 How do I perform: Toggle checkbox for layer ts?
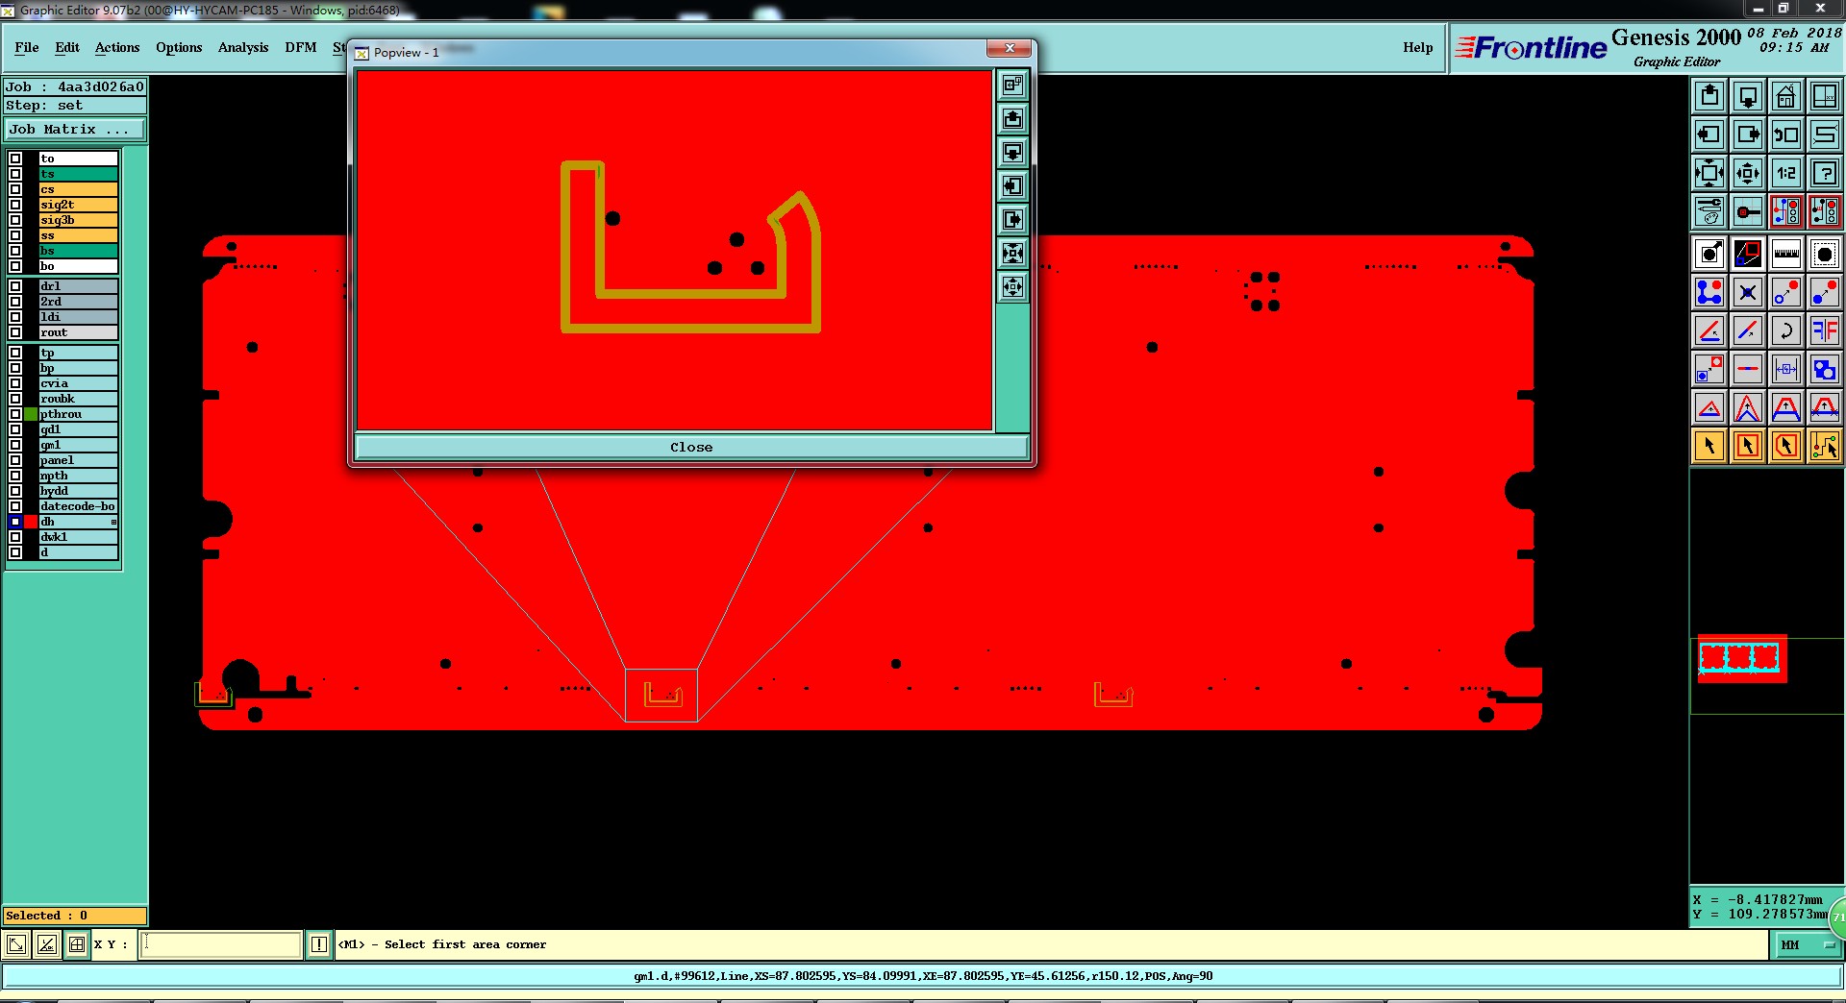pyautogui.click(x=15, y=174)
